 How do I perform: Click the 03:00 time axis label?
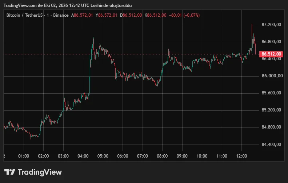[x=63, y=156]
